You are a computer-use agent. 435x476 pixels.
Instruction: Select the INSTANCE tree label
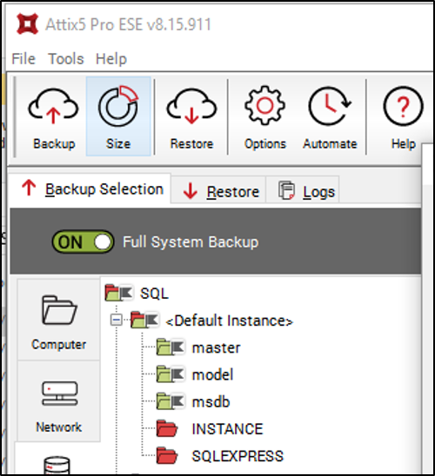[x=227, y=428]
